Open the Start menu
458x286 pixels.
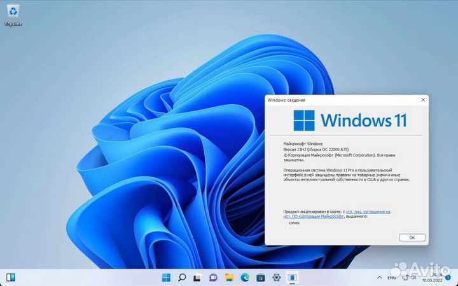[166, 277]
